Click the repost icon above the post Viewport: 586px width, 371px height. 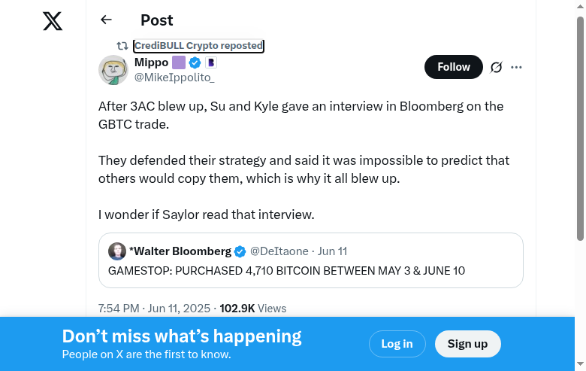[122, 46]
